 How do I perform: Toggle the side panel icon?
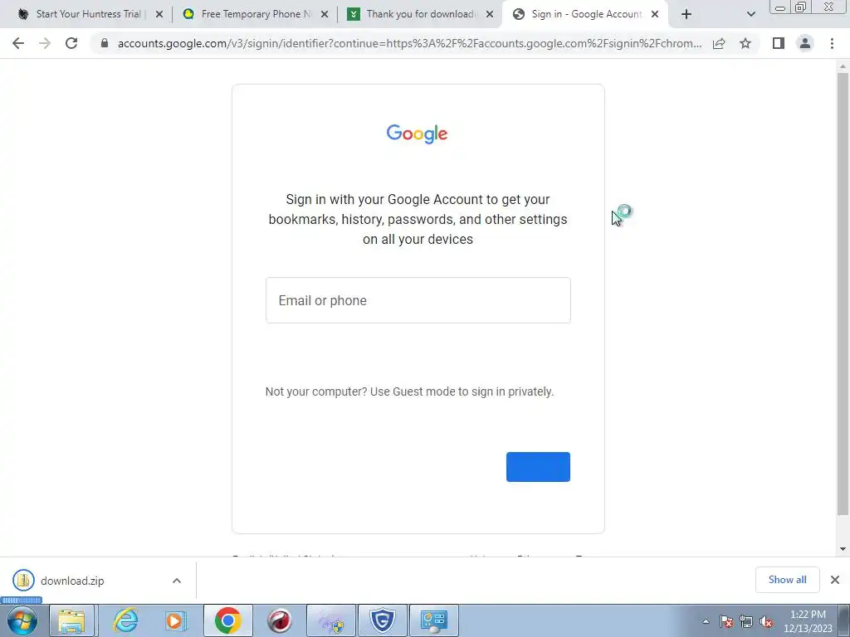pyautogui.click(x=779, y=43)
